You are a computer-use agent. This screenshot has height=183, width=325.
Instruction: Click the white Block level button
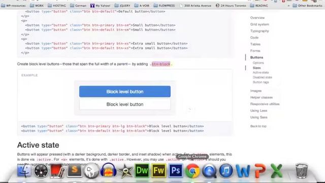pos(125,104)
